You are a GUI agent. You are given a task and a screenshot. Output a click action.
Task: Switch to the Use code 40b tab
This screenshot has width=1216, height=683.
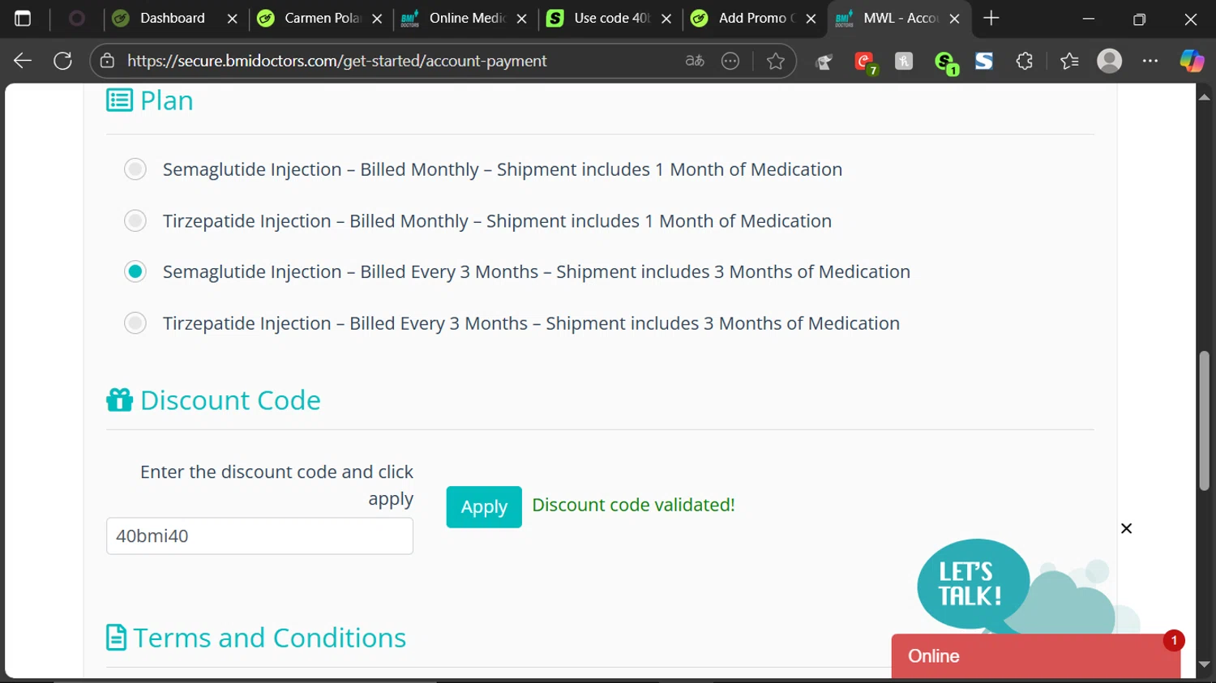611,18
